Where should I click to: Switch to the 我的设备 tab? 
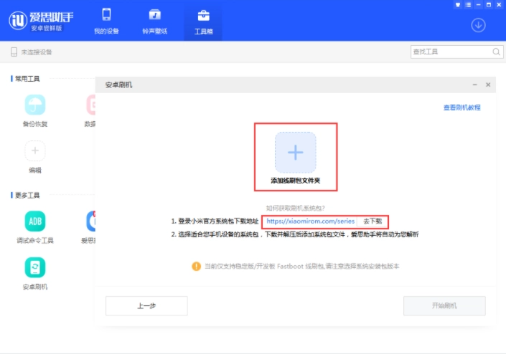tap(106, 21)
